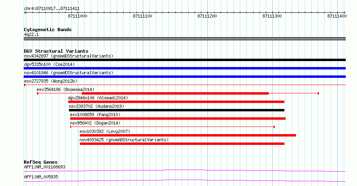Click the esv2727935 (Wong2012b) label

pos(51,81)
